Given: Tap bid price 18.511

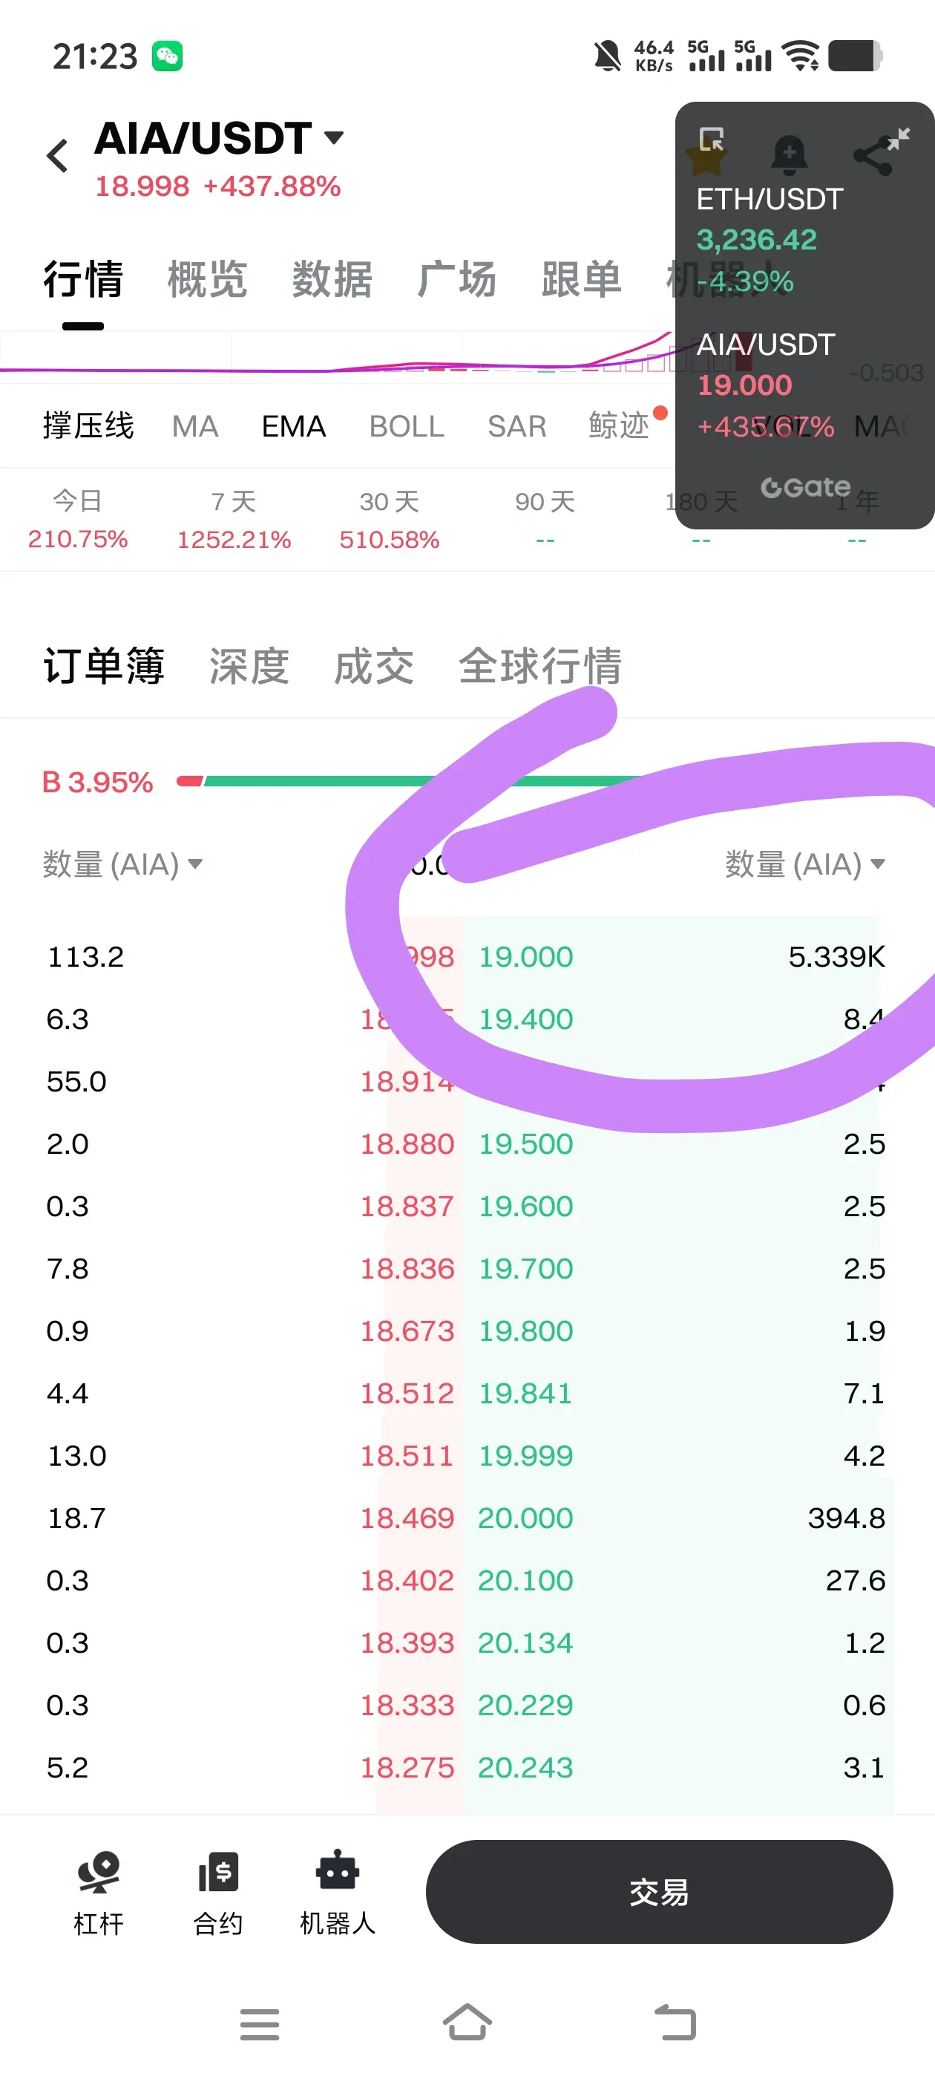Looking at the screenshot, I should tap(407, 1456).
